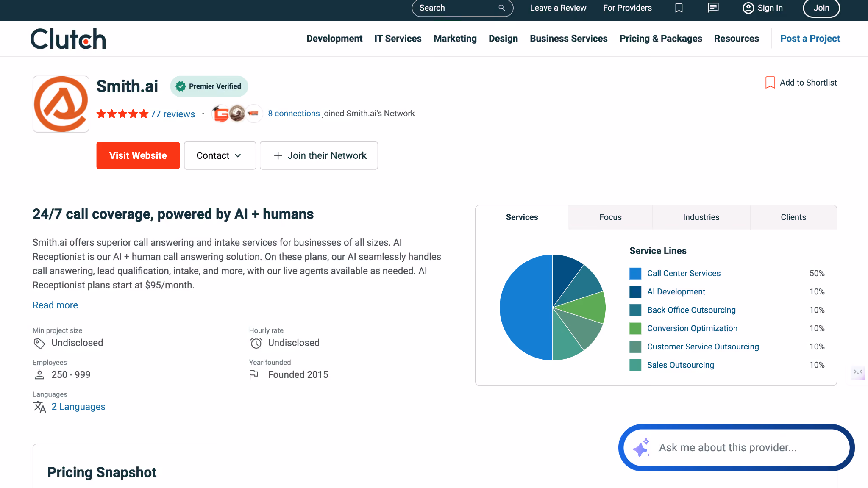Switch to the Services tab

[x=522, y=217]
